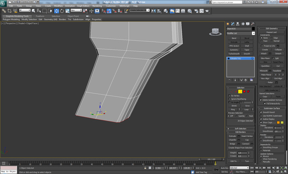This screenshot has width=288, height=174.
Task: Click the Select by Name icon
Action: coord(39,11)
